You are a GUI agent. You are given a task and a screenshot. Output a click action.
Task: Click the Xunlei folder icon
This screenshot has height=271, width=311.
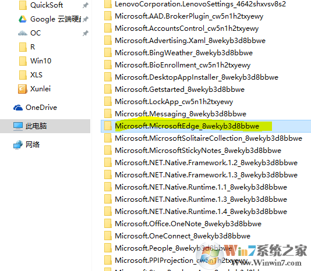[22, 89]
